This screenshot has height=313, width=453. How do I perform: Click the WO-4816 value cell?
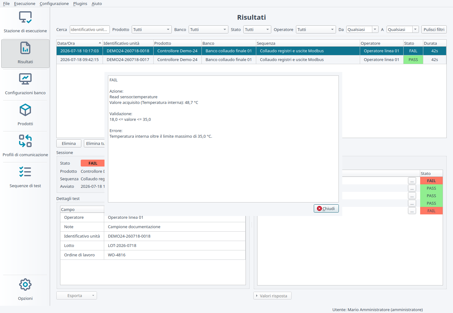pyautogui.click(x=175, y=255)
